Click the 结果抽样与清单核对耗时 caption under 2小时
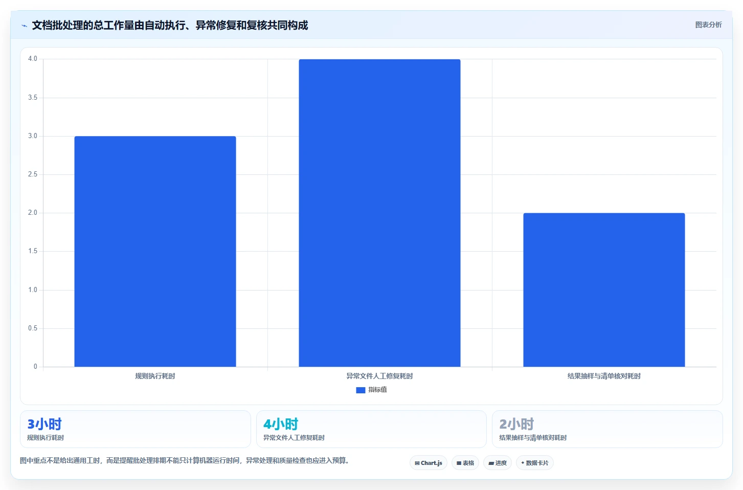The width and height of the screenshot is (743, 490). [533, 438]
